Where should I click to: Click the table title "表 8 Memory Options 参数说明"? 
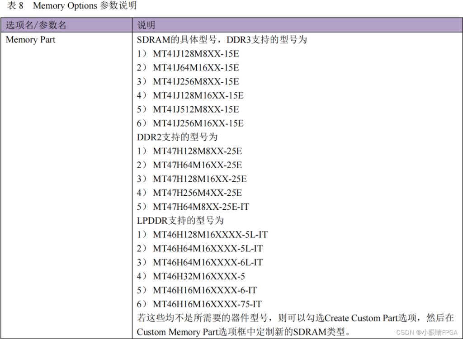point(72,6)
